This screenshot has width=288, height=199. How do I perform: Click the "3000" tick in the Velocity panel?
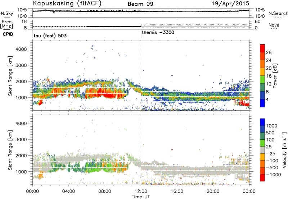(x=21, y=139)
